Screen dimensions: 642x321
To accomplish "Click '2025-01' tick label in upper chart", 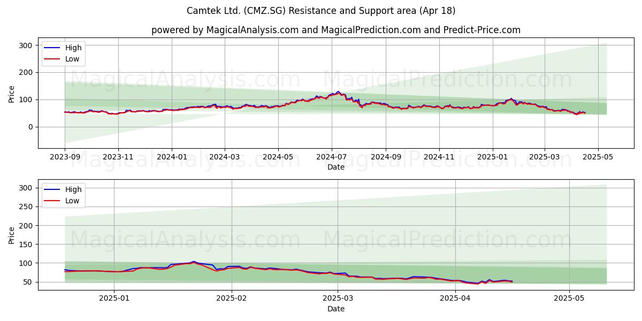I will pyautogui.click(x=493, y=157).
